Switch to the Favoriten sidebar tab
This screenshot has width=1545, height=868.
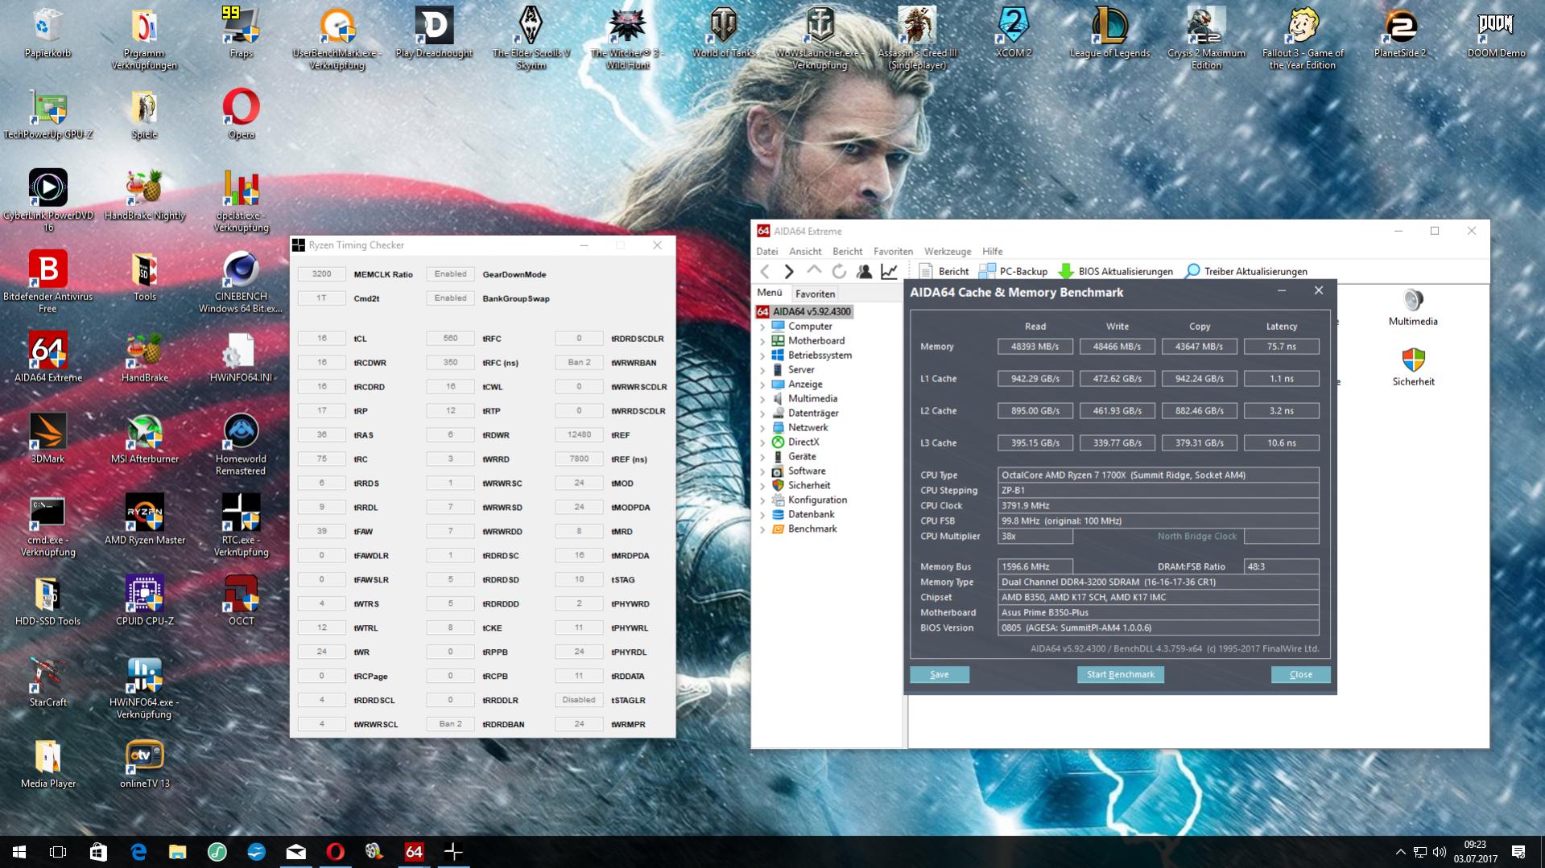point(815,294)
